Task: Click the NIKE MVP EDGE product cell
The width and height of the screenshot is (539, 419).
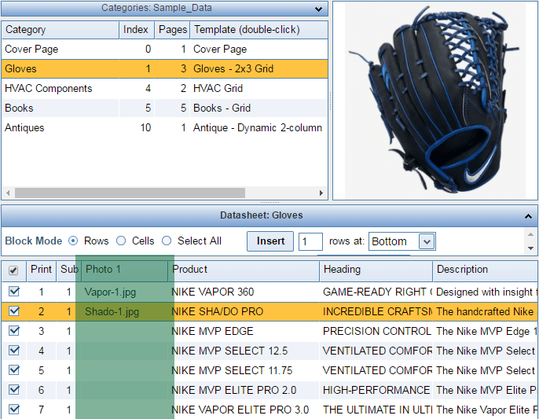Action: pos(244,331)
